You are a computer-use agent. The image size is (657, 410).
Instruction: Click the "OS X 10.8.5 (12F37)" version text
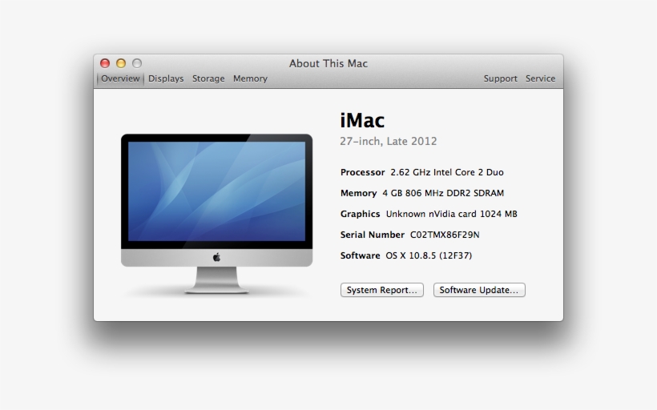point(429,255)
